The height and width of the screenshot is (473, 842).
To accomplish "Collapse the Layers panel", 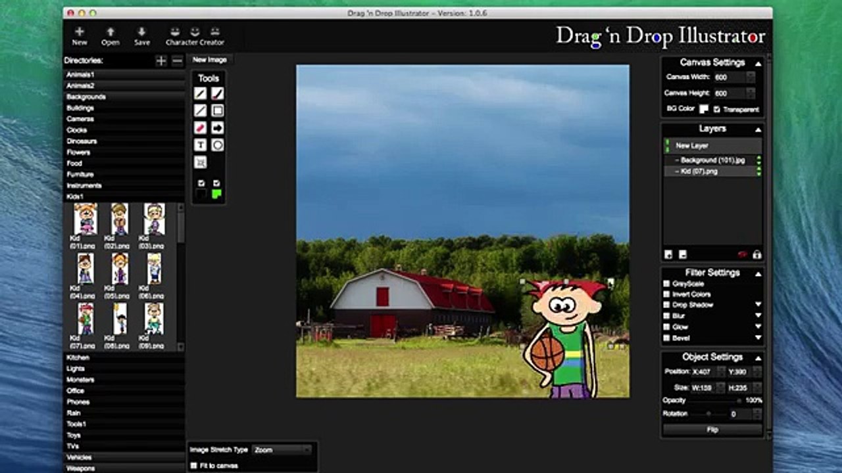I will (x=758, y=129).
